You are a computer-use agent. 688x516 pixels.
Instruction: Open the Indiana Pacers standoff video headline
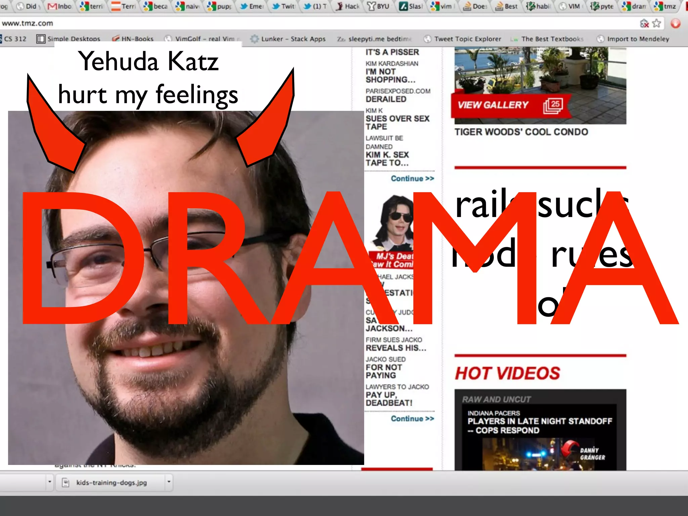[540, 426]
